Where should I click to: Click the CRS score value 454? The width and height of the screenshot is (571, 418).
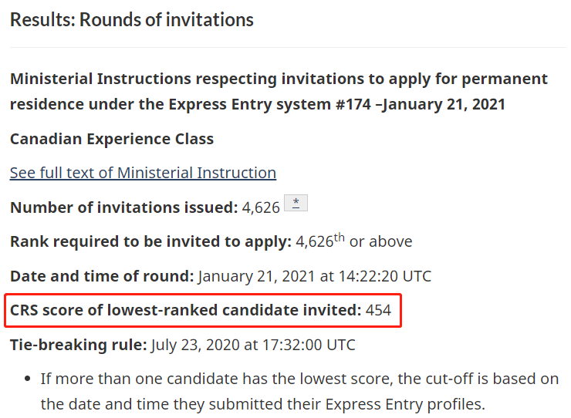[x=378, y=311]
